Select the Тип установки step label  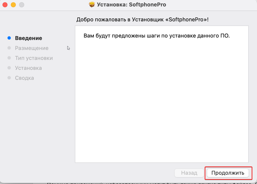click(x=34, y=58)
